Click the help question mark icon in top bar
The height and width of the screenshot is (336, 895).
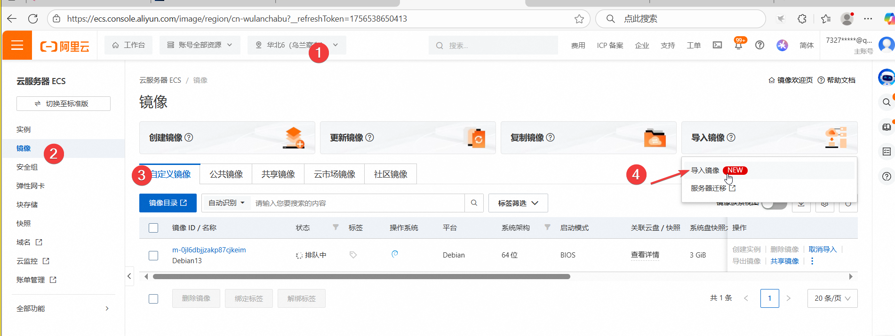point(759,46)
